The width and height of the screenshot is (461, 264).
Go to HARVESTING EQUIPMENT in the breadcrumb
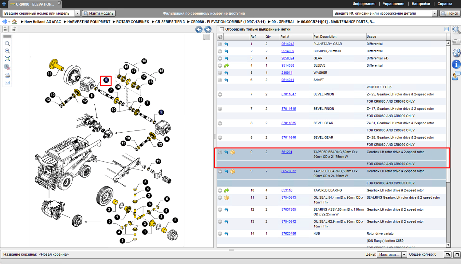tap(89, 22)
